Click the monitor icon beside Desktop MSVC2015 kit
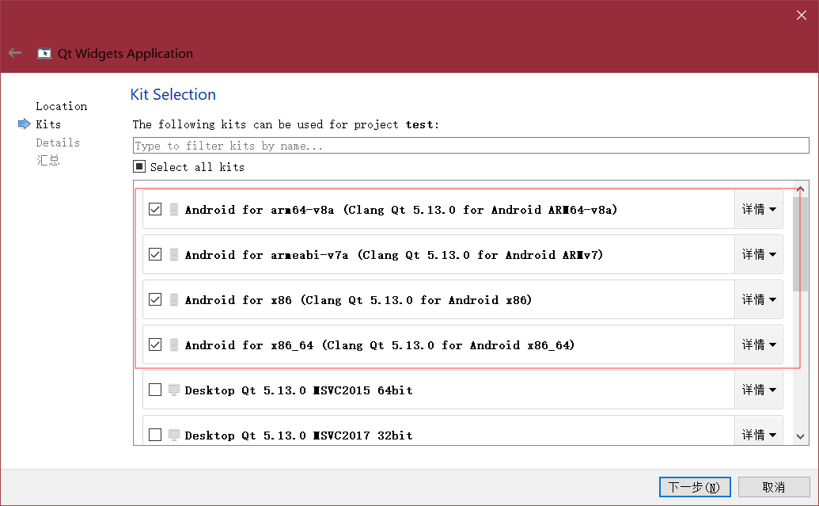Viewport: 819px width, 506px height. point(174,390)
